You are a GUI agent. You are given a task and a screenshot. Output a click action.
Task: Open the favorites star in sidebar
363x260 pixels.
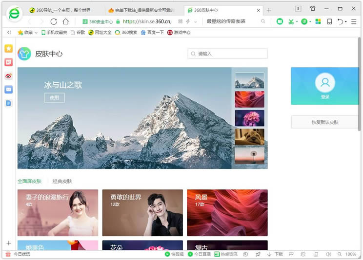point(9,48)
